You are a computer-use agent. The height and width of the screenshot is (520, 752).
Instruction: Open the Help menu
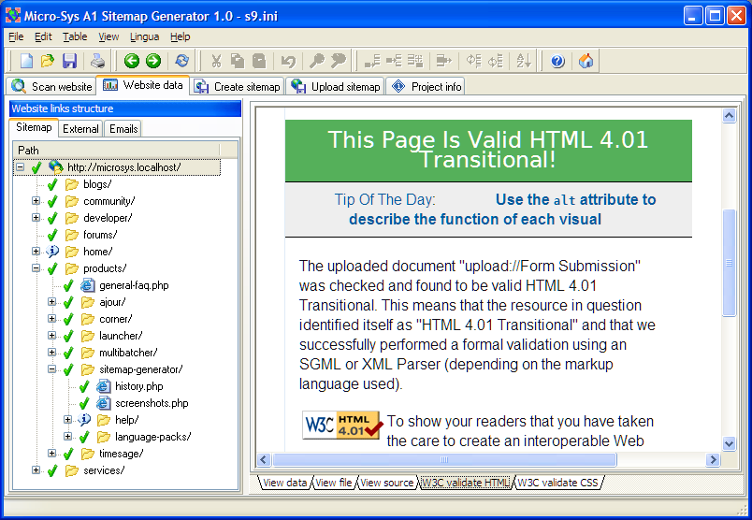[x=180, y=36]
